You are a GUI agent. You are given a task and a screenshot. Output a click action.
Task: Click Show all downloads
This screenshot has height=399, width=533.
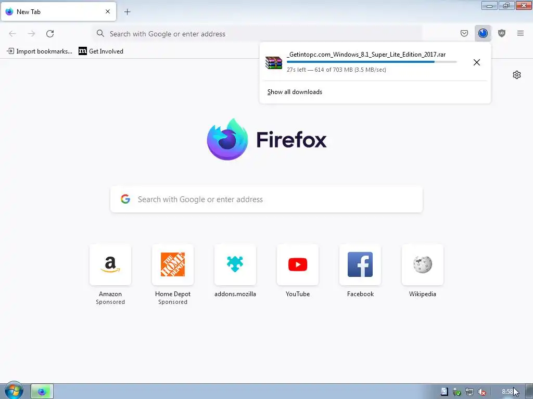pyautogui.click(x=295, y=92)
